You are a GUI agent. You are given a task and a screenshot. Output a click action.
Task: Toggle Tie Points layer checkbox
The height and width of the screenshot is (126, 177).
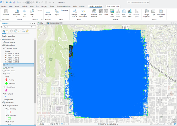5,94
